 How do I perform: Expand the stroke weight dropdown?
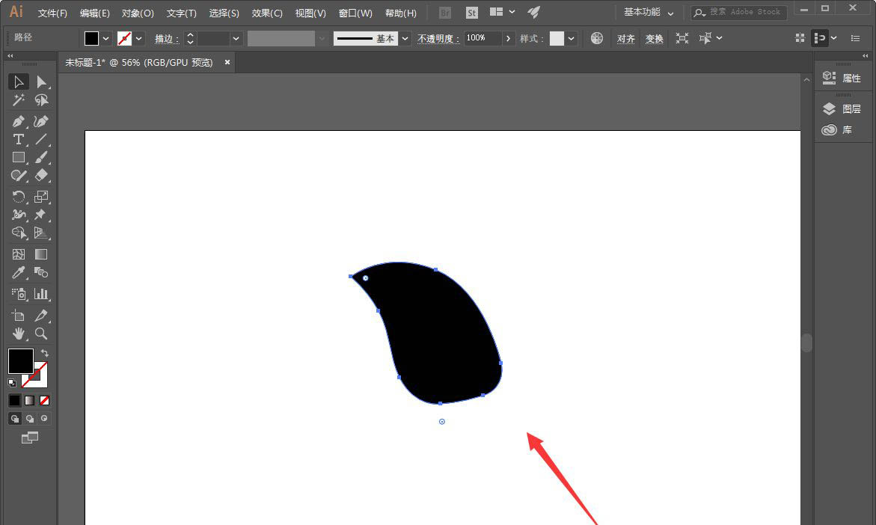coord(236,39)
